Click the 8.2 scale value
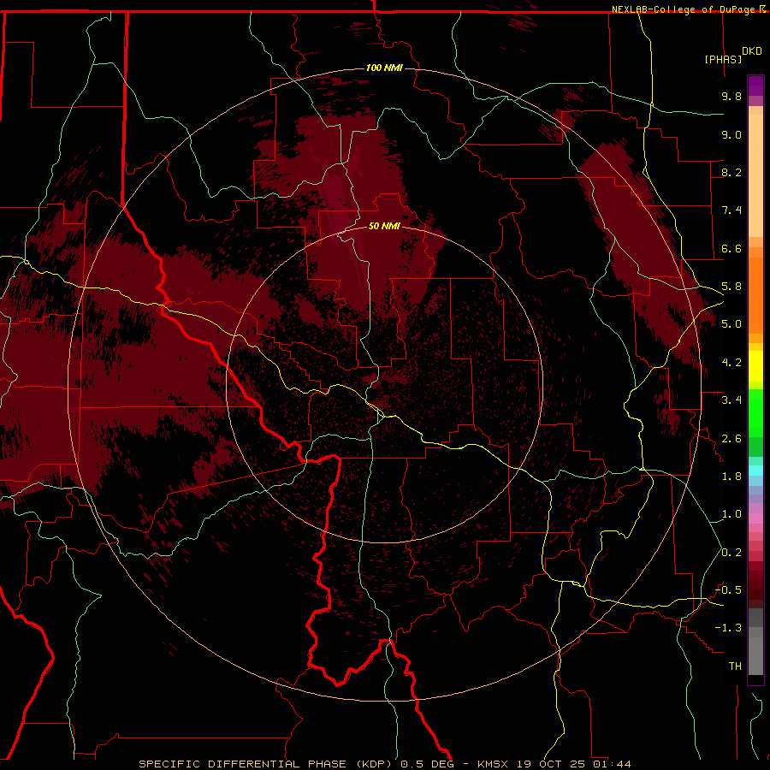Screen dimensions: 770x770 731,172
